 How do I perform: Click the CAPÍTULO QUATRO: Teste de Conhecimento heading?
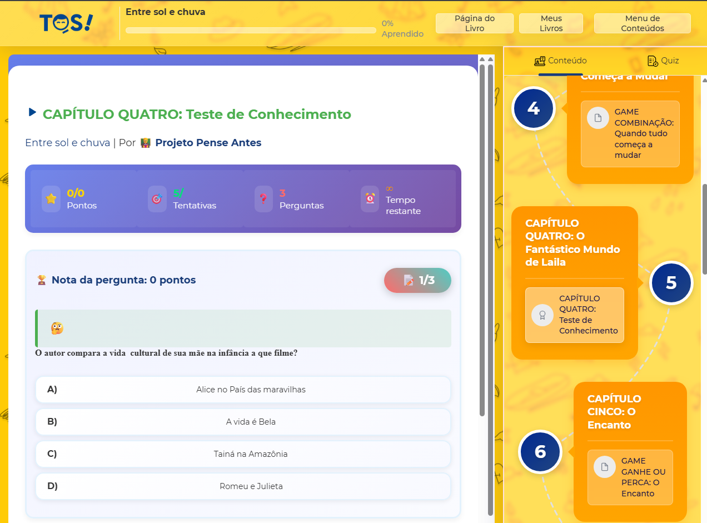click(x=197, y=114)
